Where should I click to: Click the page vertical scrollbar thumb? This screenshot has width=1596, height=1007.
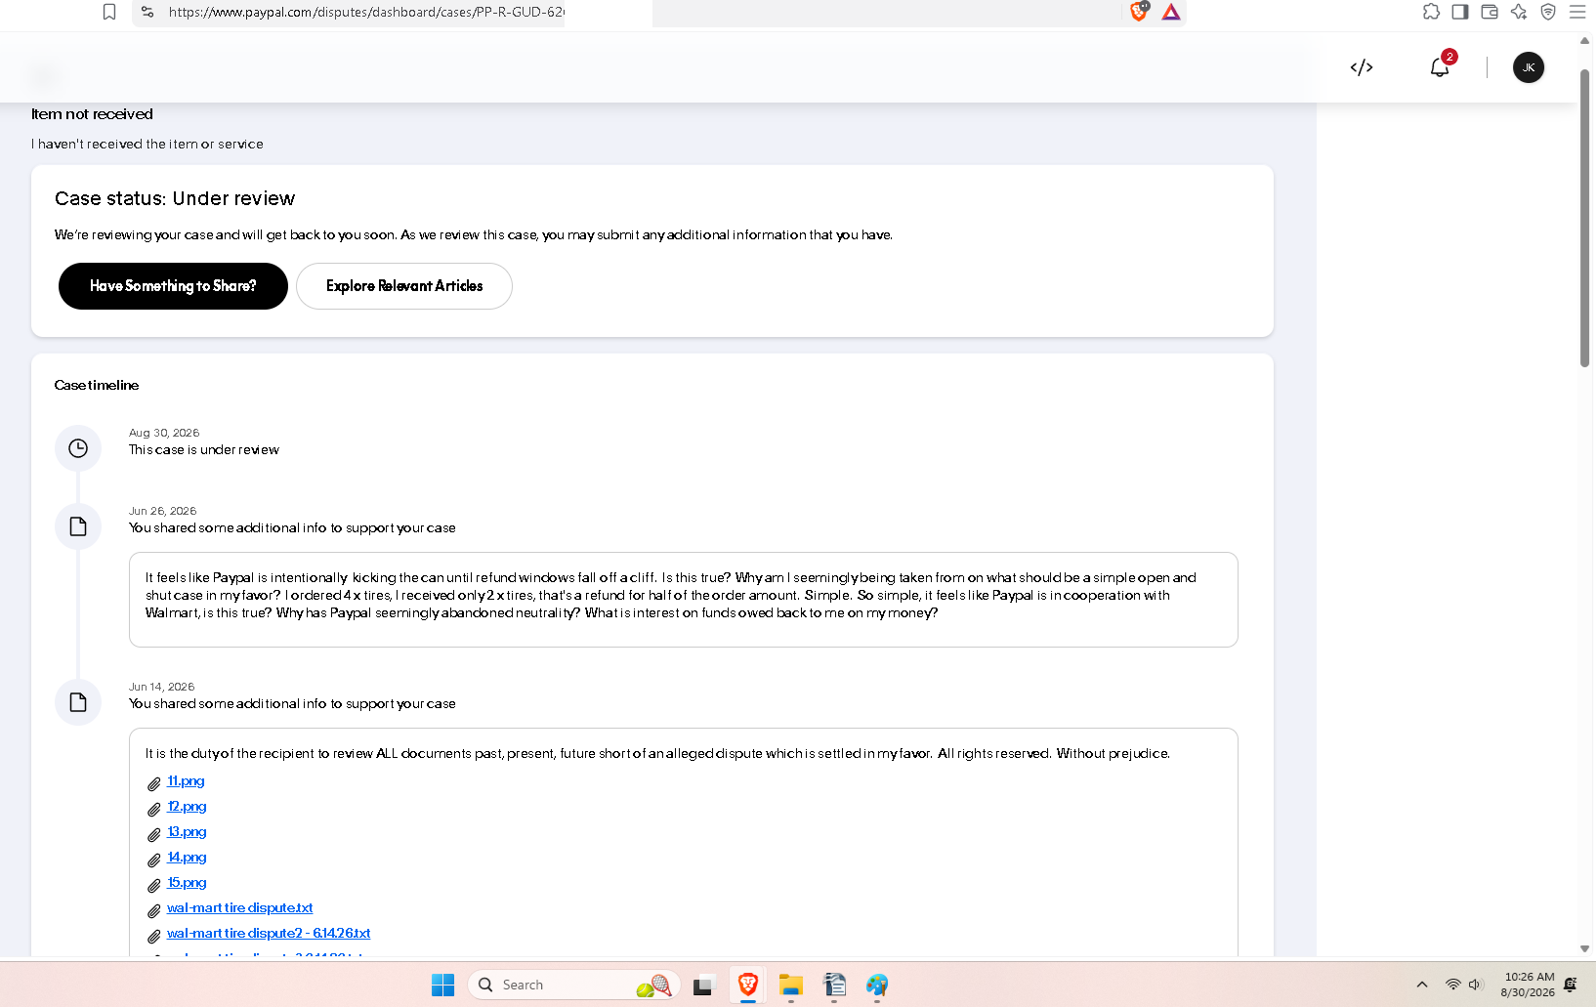1584,218
